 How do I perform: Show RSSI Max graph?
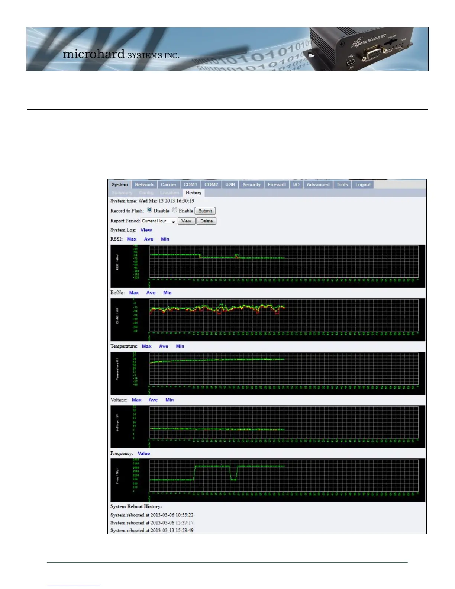click(x=132, y=239)
